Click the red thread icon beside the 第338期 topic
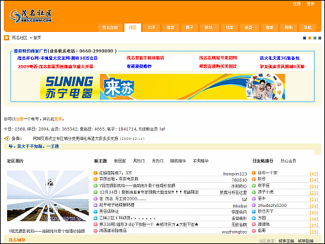This screenshot has width=325, height=244. (96, 224)
